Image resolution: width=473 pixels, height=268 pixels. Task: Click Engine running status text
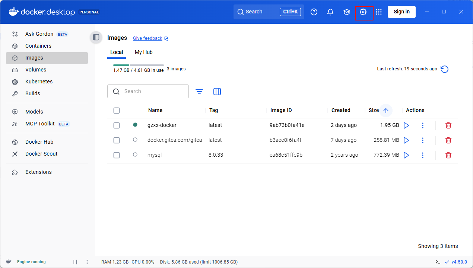point(31,262)
